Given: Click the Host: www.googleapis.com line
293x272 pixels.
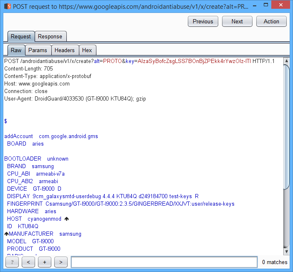Looking at the screenshot, I should (x=37, y=83).
